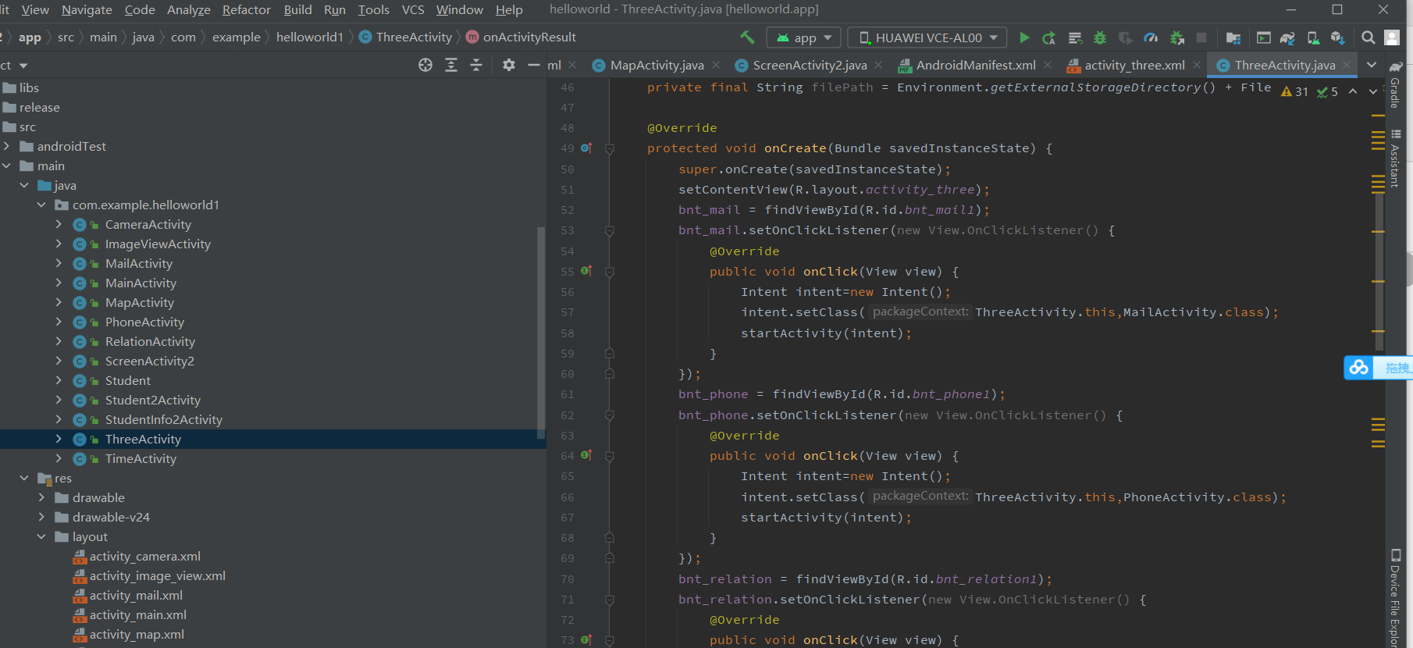Screen dimensions: 1413x648
Task: Click the 31 warnings inspection indicator
Action: click(1294, 91)
